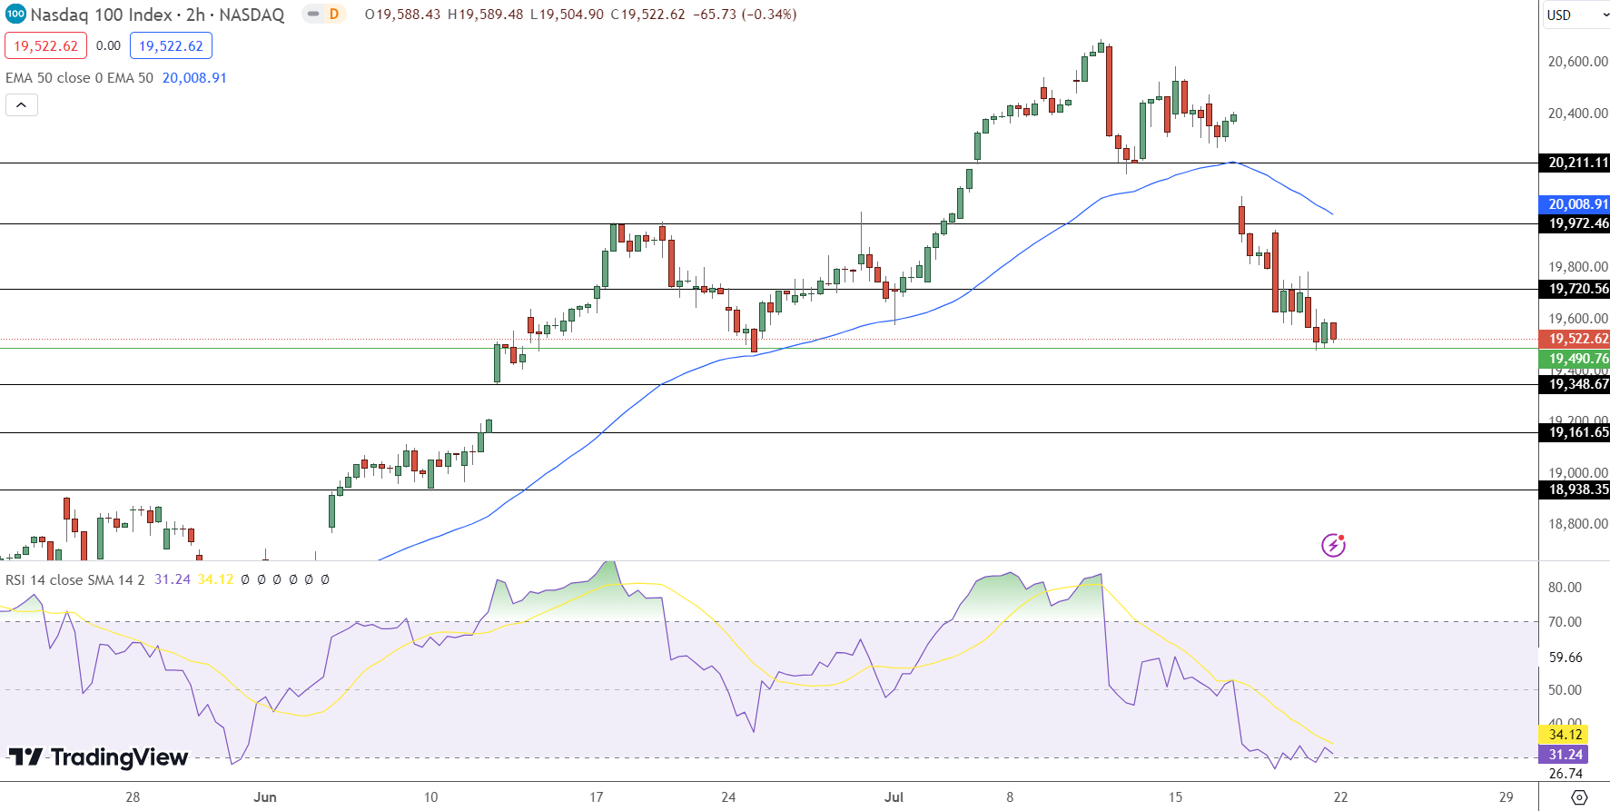Click the blue buy price 19,522.62 button
Viewport: 1610px width, 811px height.
[x=171, y=45]
